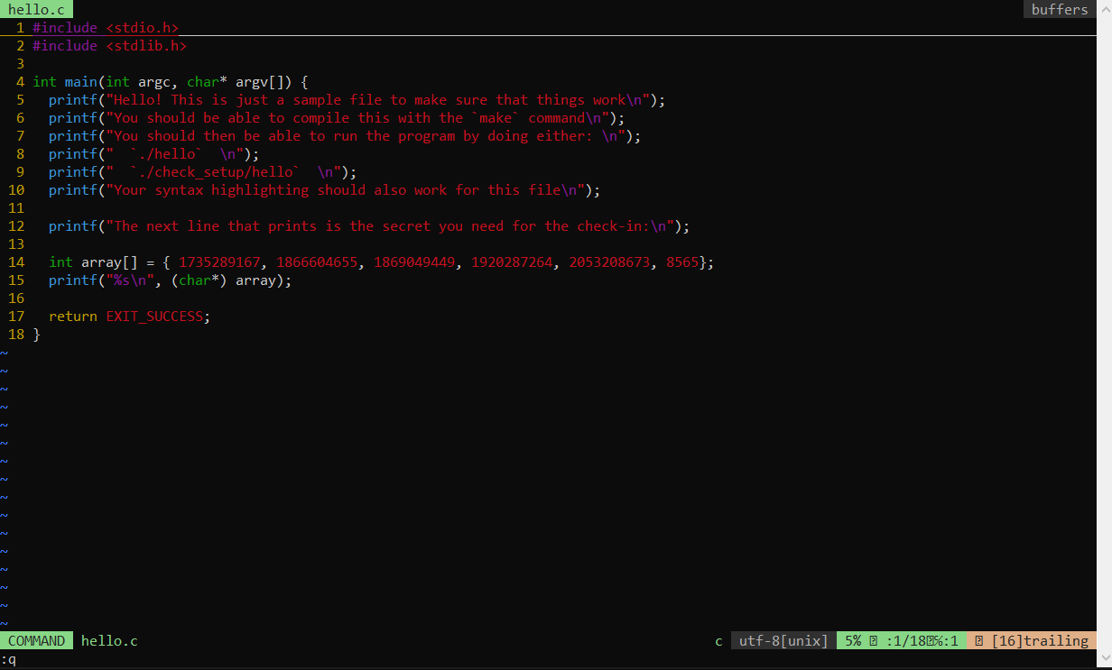Viewport: 1112px width, 670px height.
Task: Click the 'secret you need for the check-in' line
Action: (x=369, y=226)
